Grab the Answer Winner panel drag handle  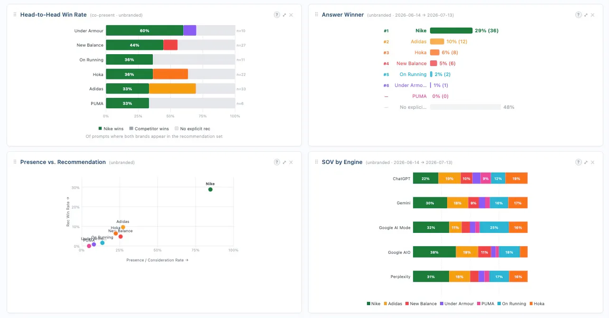[317, 15]
